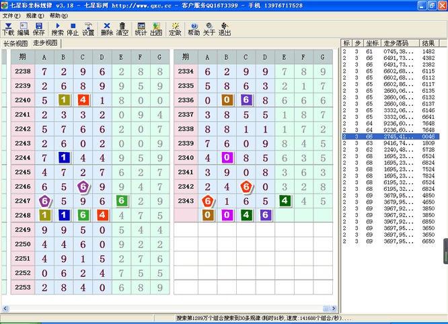The image size is (448, 324).
Task: Switch to the 走步视图 tab
Action: coord(45,43)
